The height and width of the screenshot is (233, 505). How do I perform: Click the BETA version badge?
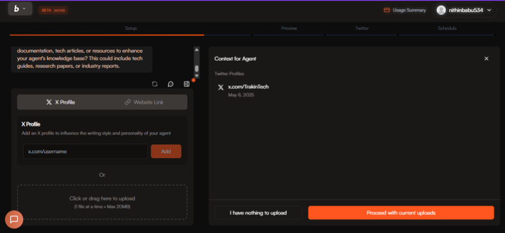click(53, 10)
